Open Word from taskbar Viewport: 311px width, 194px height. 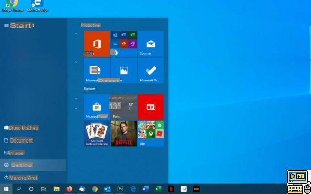coord(146,189)
